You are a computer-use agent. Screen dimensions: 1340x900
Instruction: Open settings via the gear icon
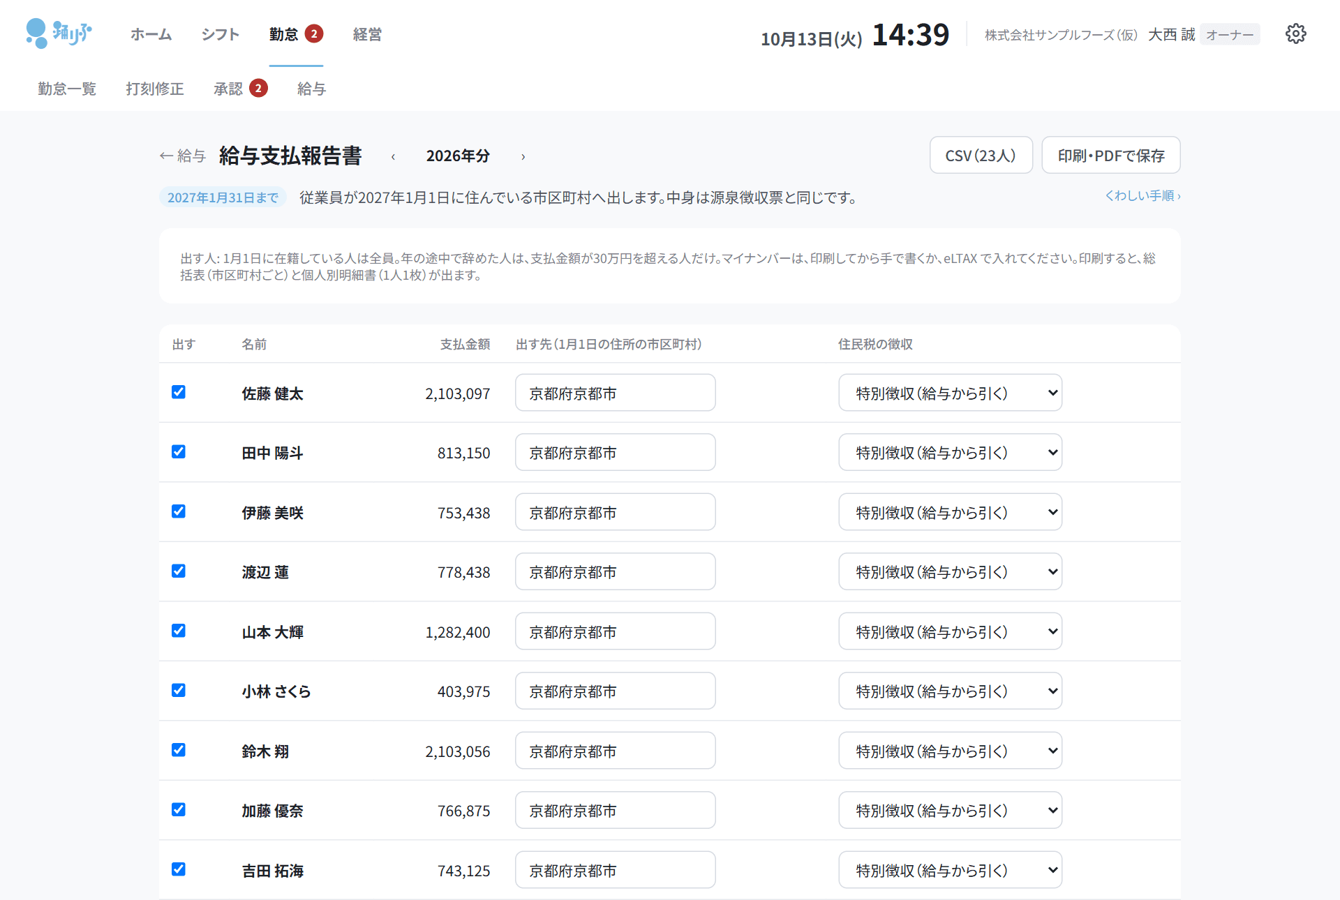(x=1295, y=33)
